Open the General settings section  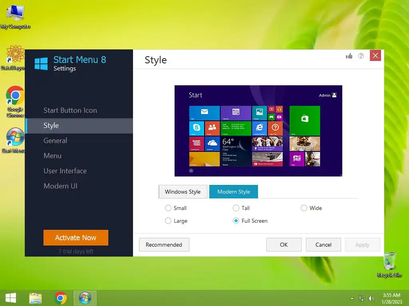pos(55,141)
